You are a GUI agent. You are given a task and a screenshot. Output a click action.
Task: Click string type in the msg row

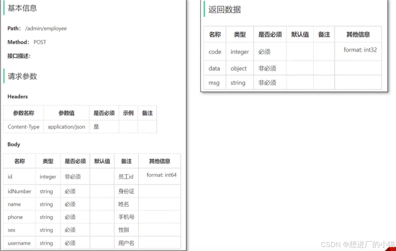click(x=240, y=83)
